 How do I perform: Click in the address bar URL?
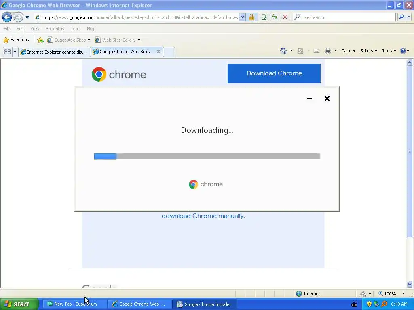coord(140,17)
